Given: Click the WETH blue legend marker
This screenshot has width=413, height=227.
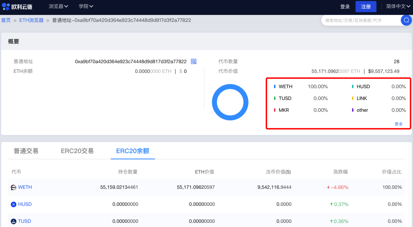Looking at the screenshot, I should tap(275, 87).
